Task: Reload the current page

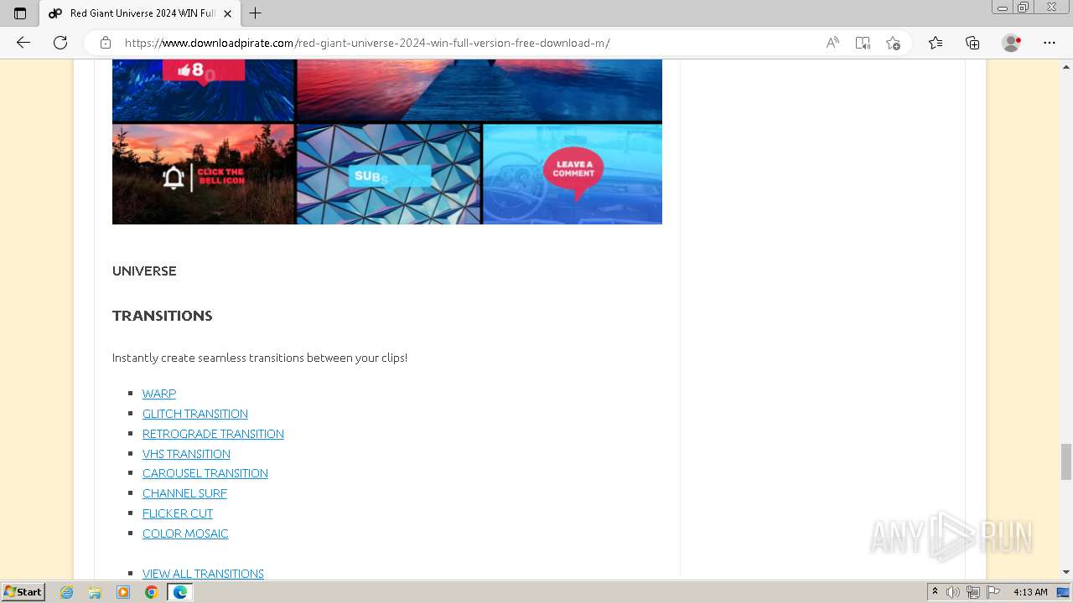Action: pyautogui.click(x=60, y=43)
